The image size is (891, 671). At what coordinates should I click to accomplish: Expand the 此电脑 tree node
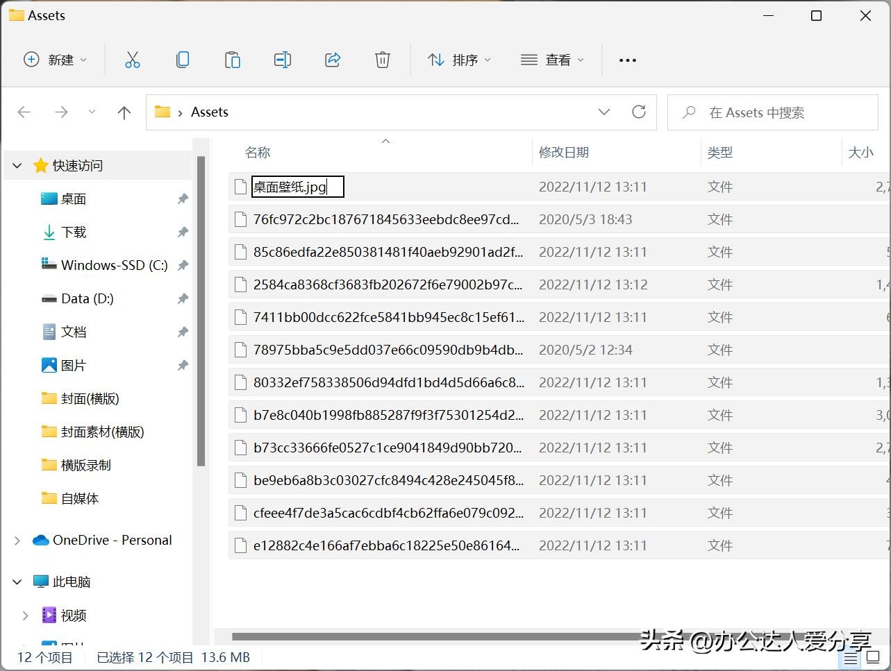pyautogui.click(x=17, y=581)
